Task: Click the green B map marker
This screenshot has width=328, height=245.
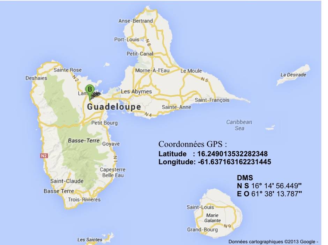Action: click(x=90, y=89)
